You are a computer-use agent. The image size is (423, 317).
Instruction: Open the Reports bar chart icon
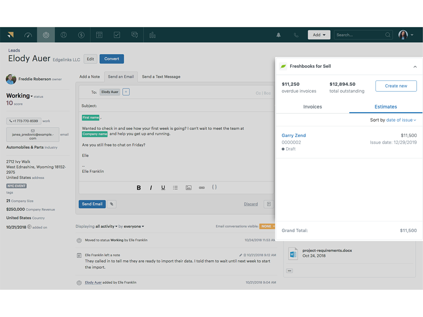click(152, 35)
